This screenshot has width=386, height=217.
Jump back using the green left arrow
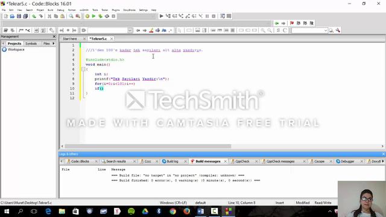277,23
